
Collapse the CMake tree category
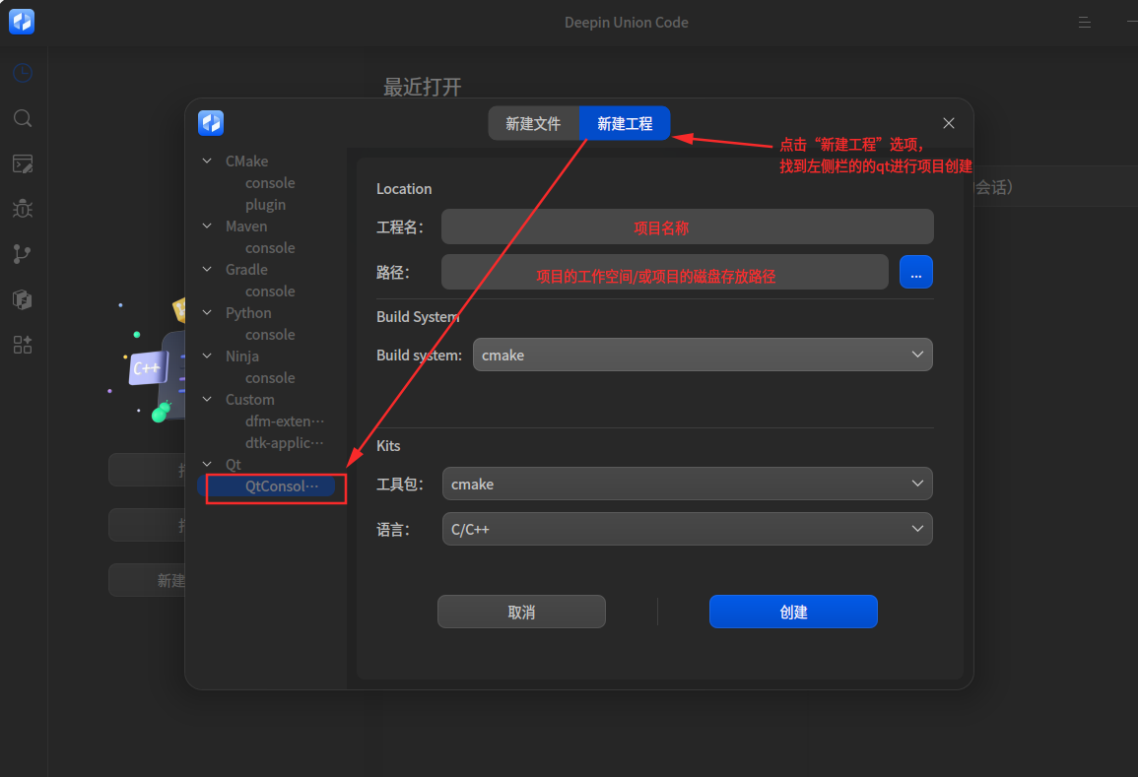[207, 162]
